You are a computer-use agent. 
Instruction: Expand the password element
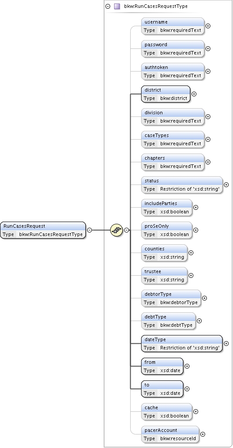point(208,48)
